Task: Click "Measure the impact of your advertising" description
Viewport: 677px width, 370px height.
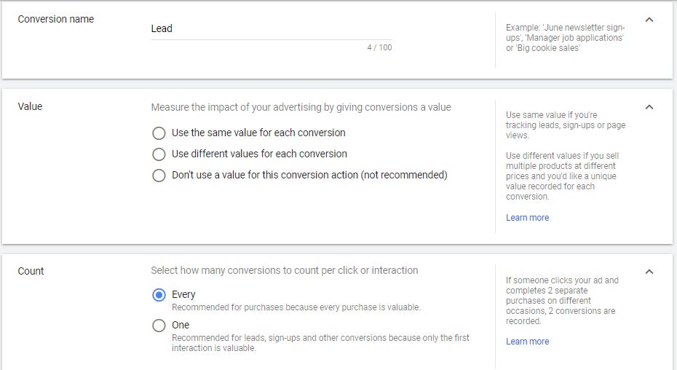Action: pyautogui.click(x=301, y=107)
